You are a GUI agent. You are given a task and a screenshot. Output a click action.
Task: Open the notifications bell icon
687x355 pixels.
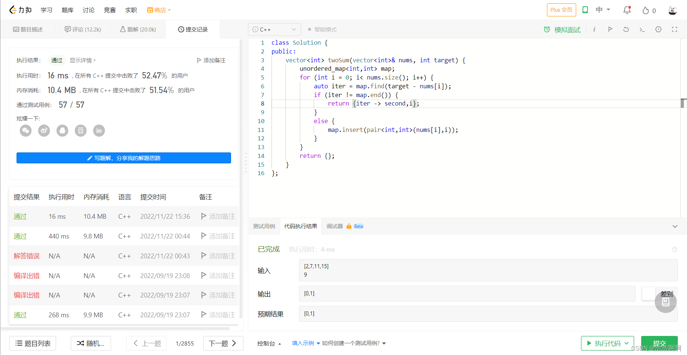tap(627, 10)
